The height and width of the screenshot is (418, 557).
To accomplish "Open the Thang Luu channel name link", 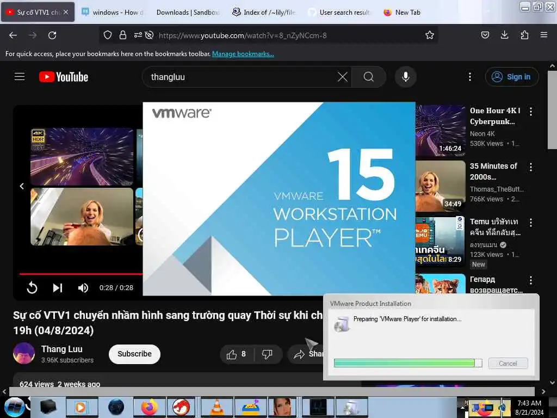I will click(62, 349).
